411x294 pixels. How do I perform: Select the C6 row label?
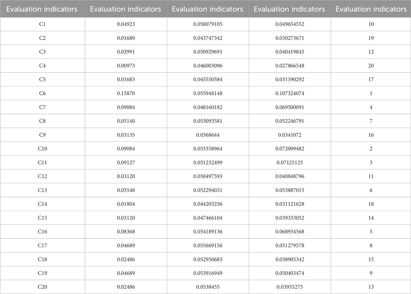coord(42,93)
